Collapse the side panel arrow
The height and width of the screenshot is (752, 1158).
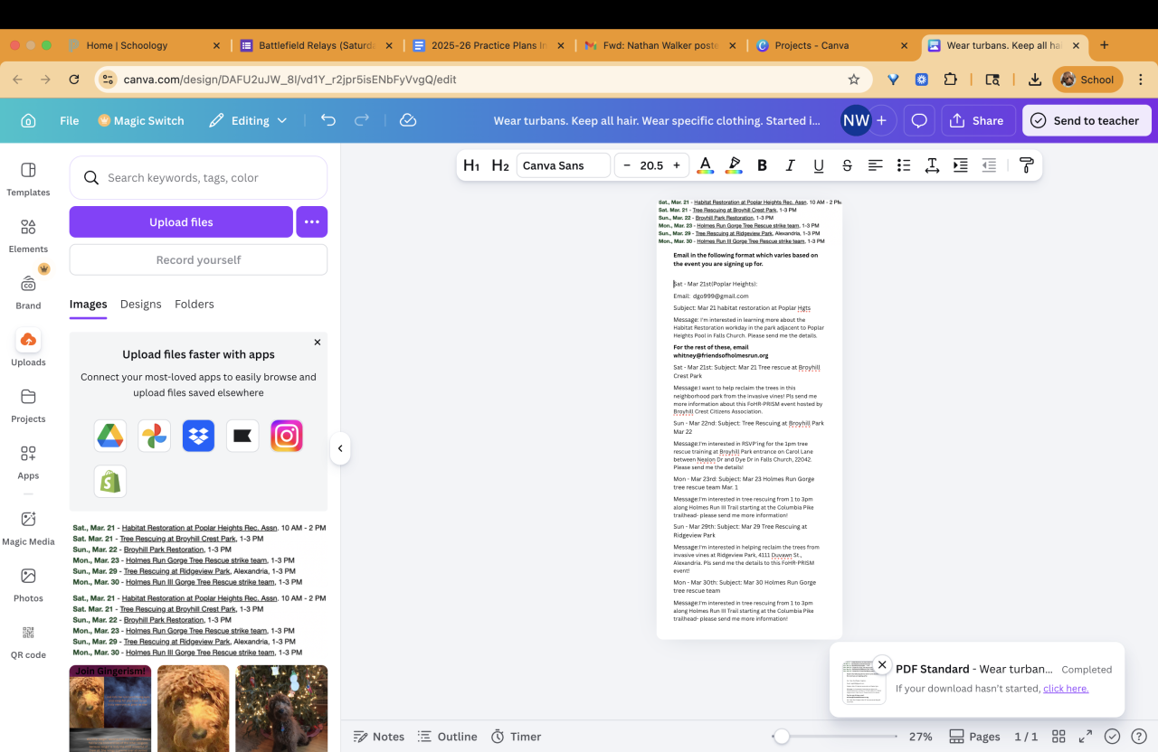point(340,448)
